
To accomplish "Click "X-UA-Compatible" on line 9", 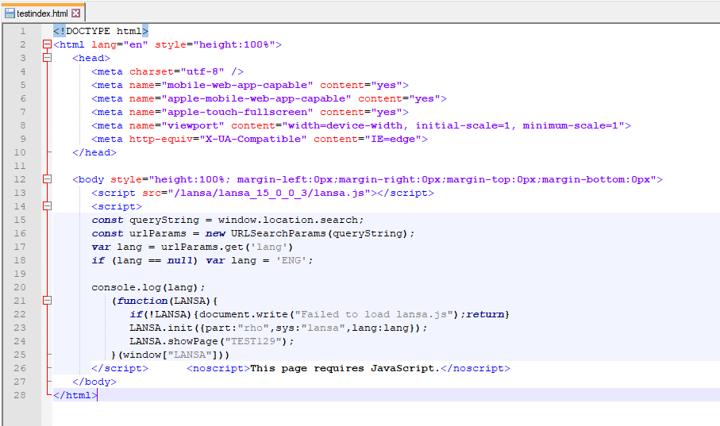I will (252, 139).
